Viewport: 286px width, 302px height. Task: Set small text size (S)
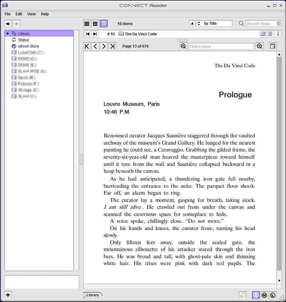point(256,295)
